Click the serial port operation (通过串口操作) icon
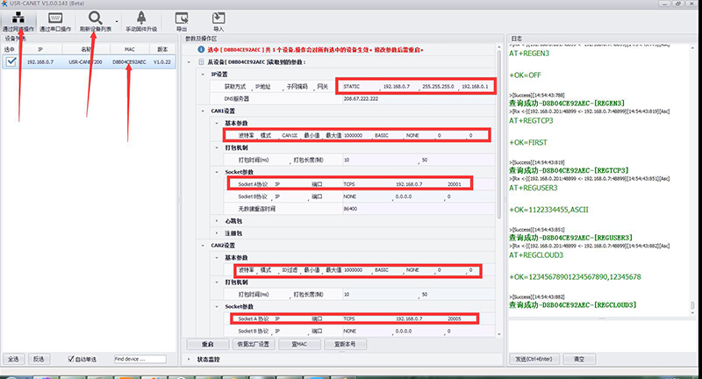 [56, 18]
